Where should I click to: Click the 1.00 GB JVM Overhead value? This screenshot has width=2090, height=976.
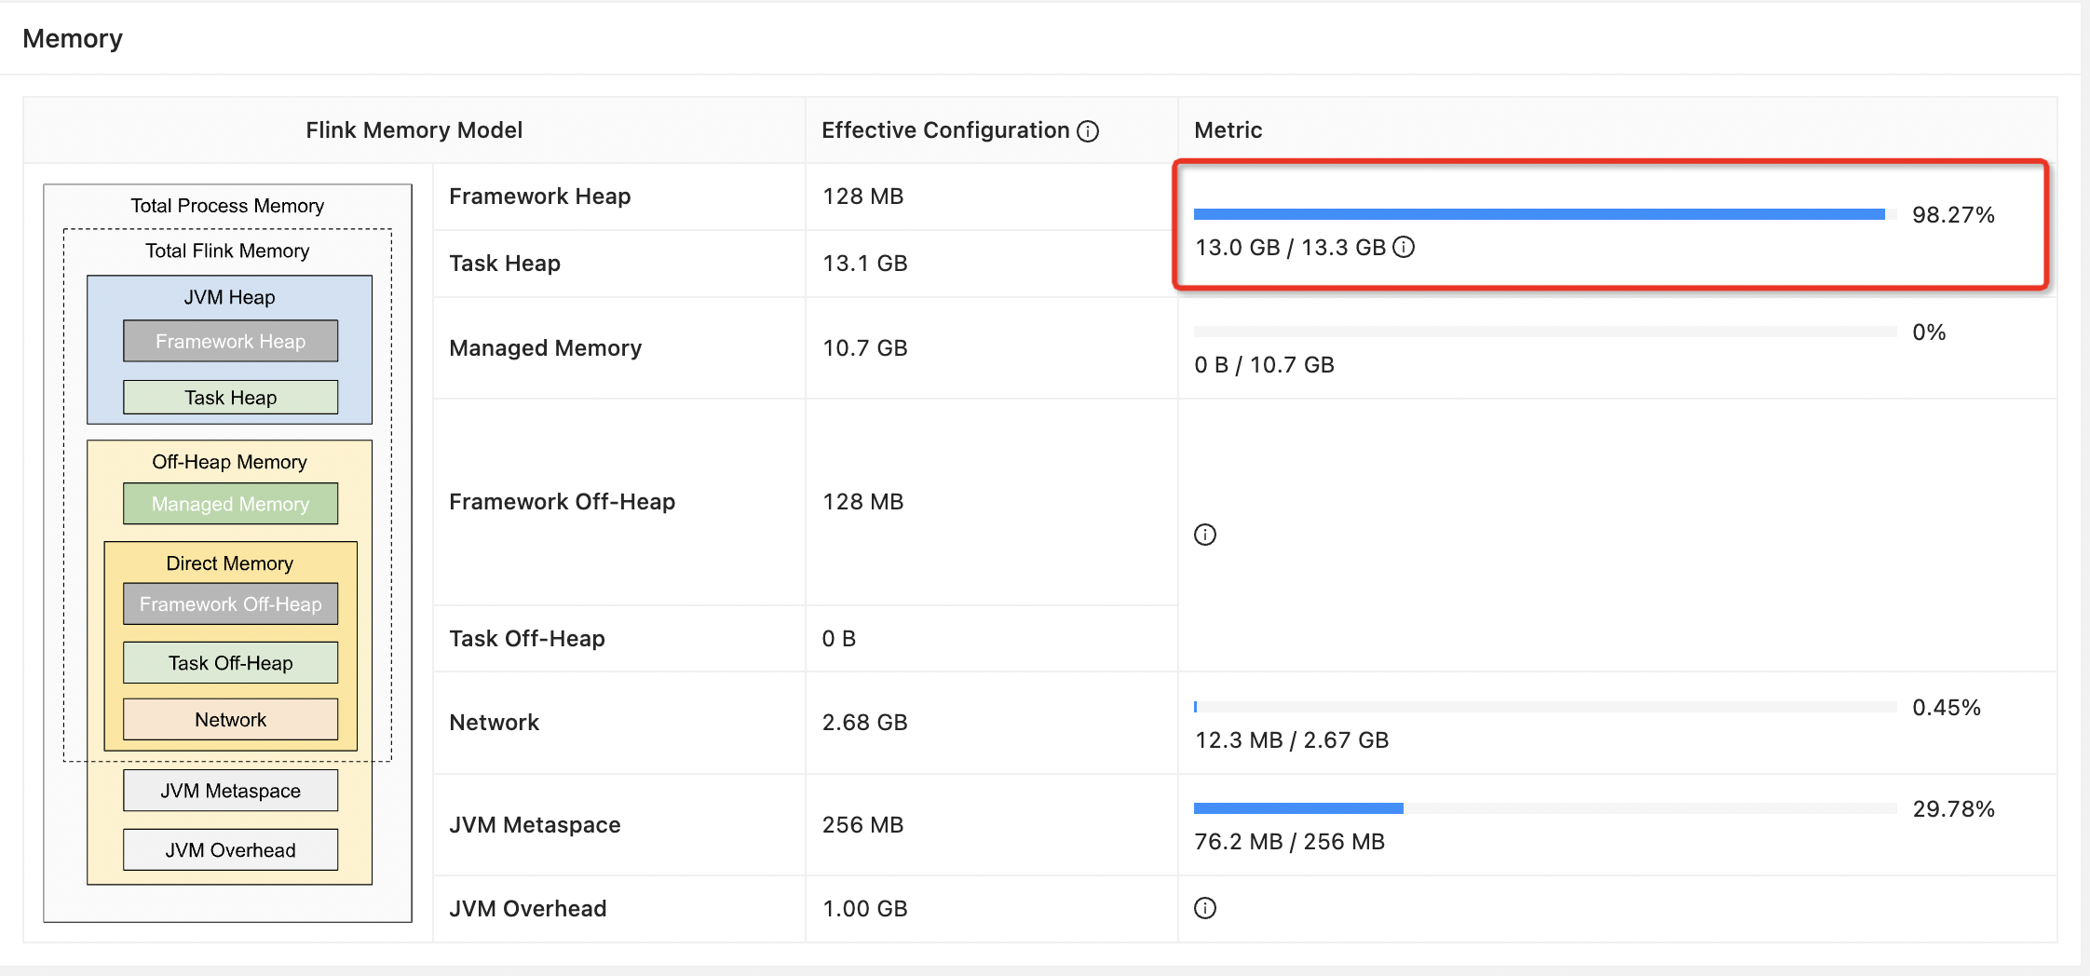tap(864, 909)
